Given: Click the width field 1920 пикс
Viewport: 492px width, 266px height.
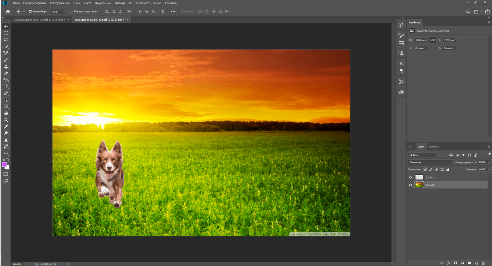Looking at the screenshot, I should [x=421, y=40].
